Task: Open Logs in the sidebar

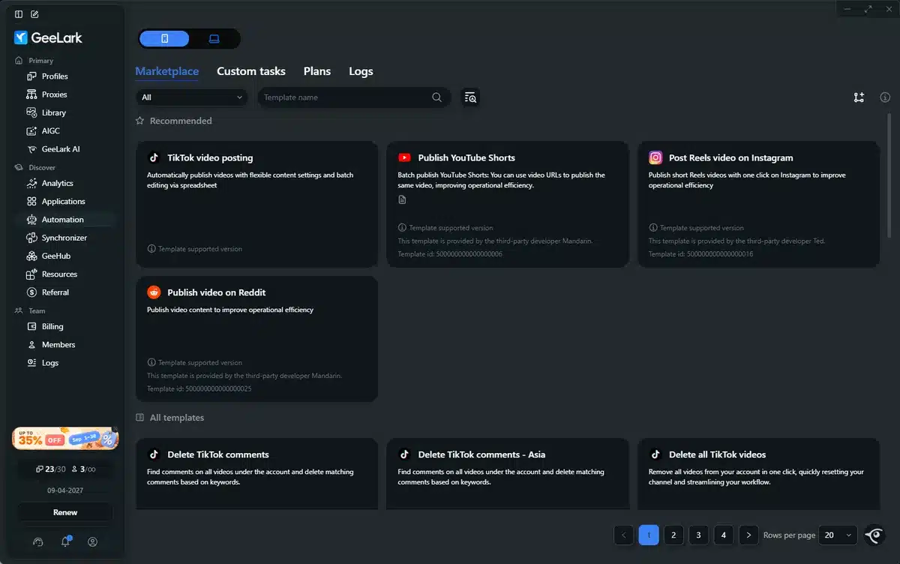Action: click(x=49, y=363)
